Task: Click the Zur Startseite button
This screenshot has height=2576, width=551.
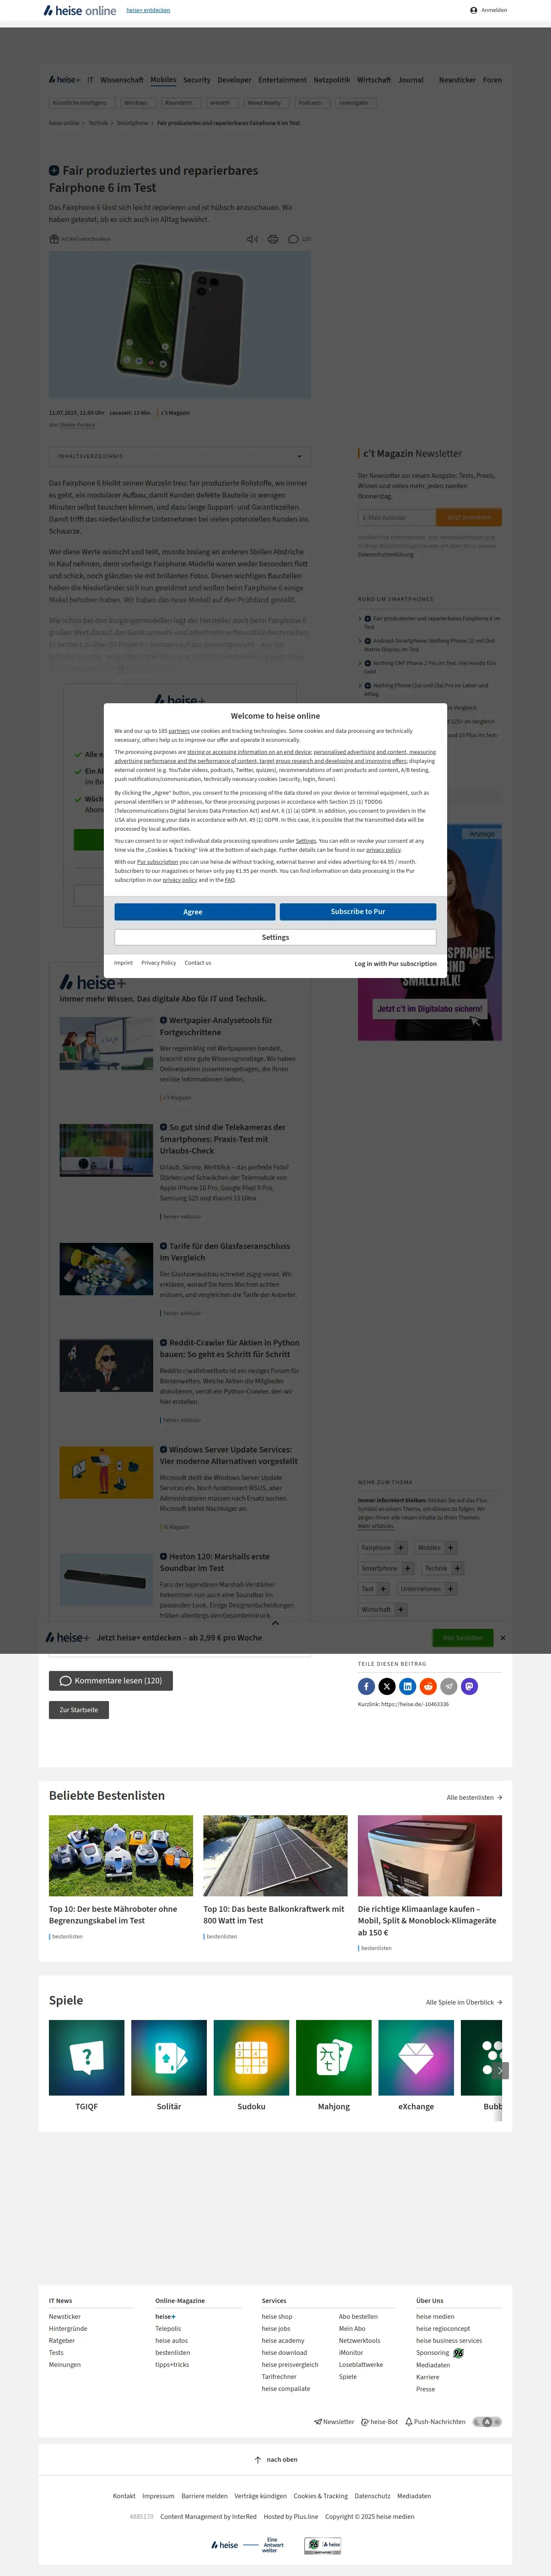Action: coord(79,1710)
